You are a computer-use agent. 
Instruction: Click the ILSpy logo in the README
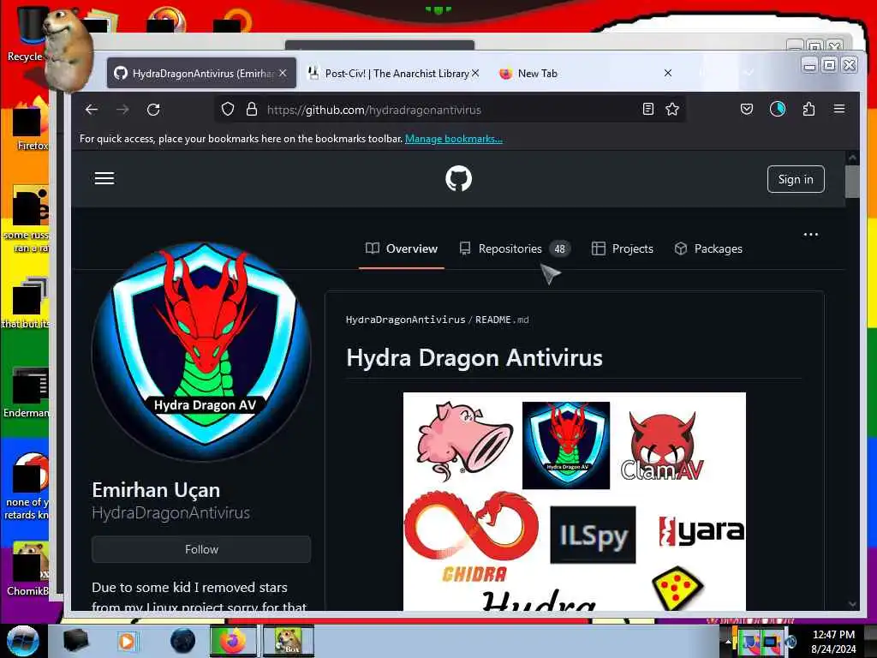coord(593,535)
